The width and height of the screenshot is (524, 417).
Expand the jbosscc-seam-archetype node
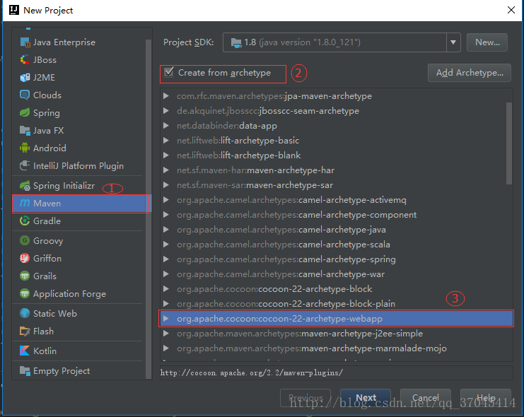tap(165, 110)
